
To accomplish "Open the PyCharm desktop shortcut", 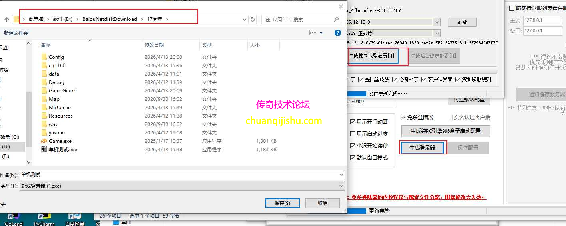I will pyautogui.click(x=44, y=220).
